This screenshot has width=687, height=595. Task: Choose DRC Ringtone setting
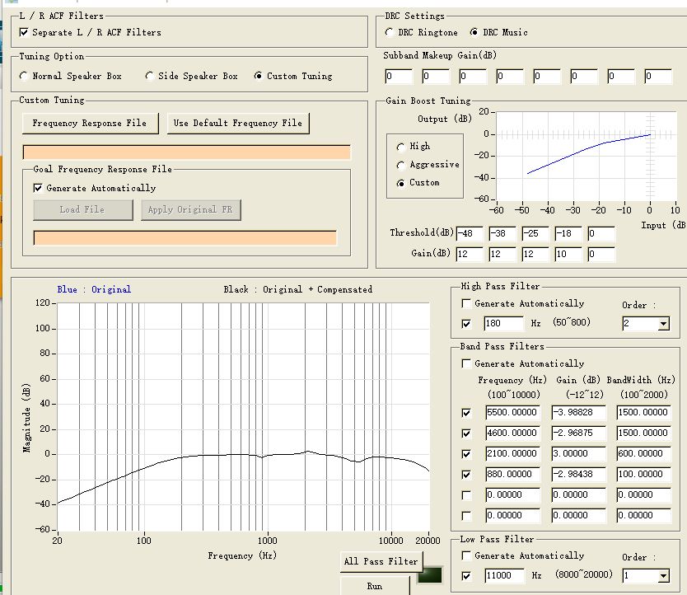tap(389, 32)
